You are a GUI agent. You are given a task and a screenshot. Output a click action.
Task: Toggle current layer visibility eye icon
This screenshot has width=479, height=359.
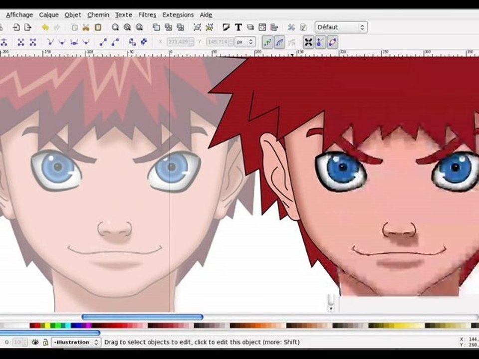click(x=35, y=342)
